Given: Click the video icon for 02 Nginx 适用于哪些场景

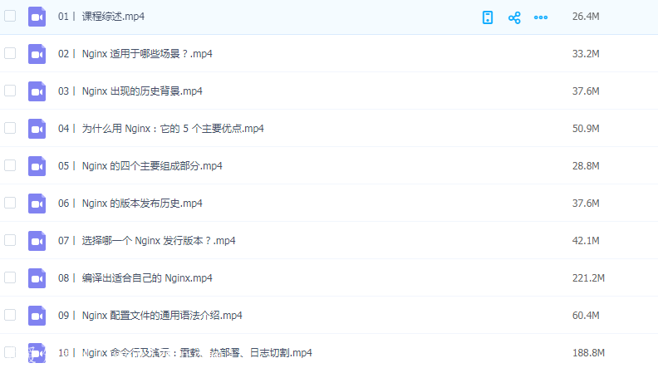Looking at the screenshot, I should pyautogui.click(x=37, y=54).
